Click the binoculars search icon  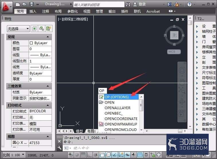128,4
